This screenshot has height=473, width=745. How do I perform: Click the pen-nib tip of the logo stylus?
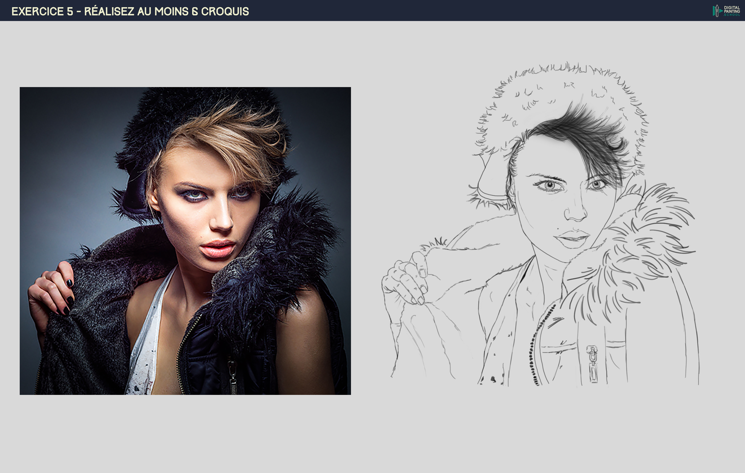click(717, 6)
